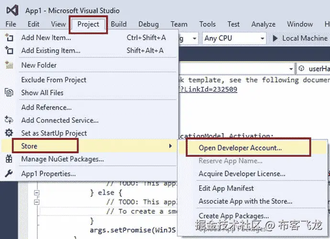The width and height of the screenshot is (330, 239).
Task: Choose Add New Item from Project menu
Action: click(x=89, y=37)
